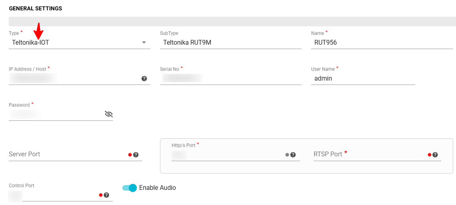Click into the RTSP Port field
Screen dimensions: 456x205
click(x=368, y=154)
